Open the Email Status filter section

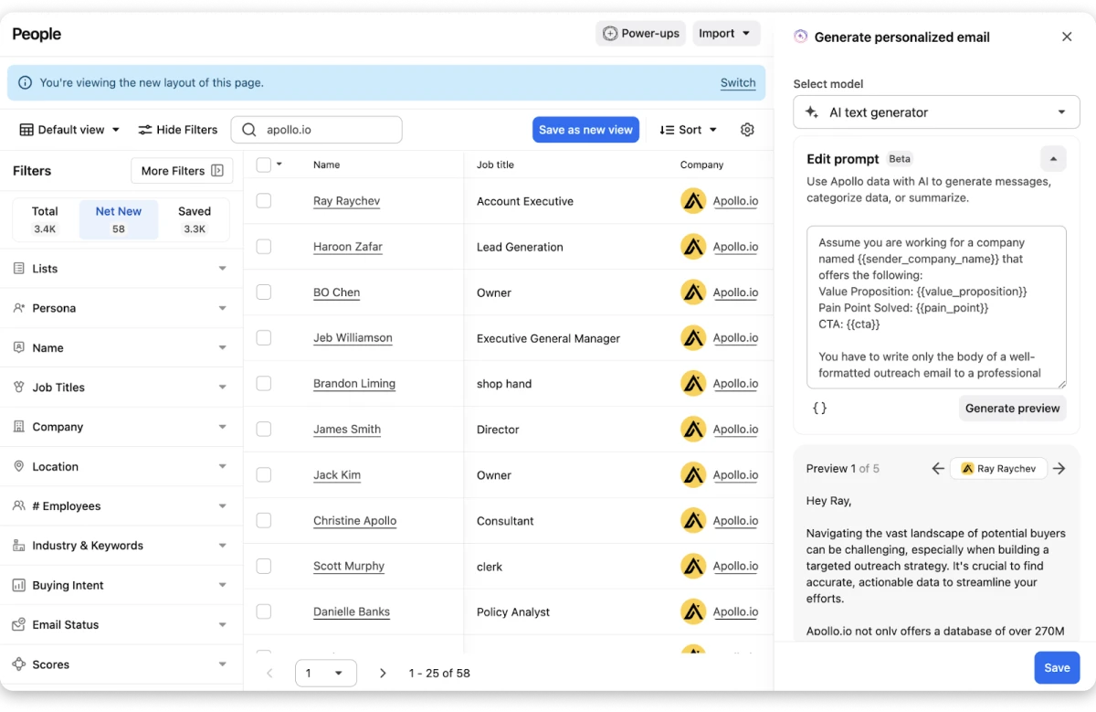point(121,624)
